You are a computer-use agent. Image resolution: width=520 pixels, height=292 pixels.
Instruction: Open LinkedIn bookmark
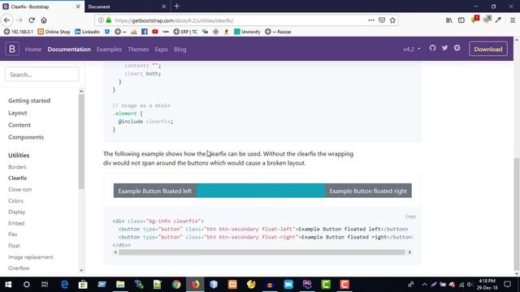click(x=87, y=32)
